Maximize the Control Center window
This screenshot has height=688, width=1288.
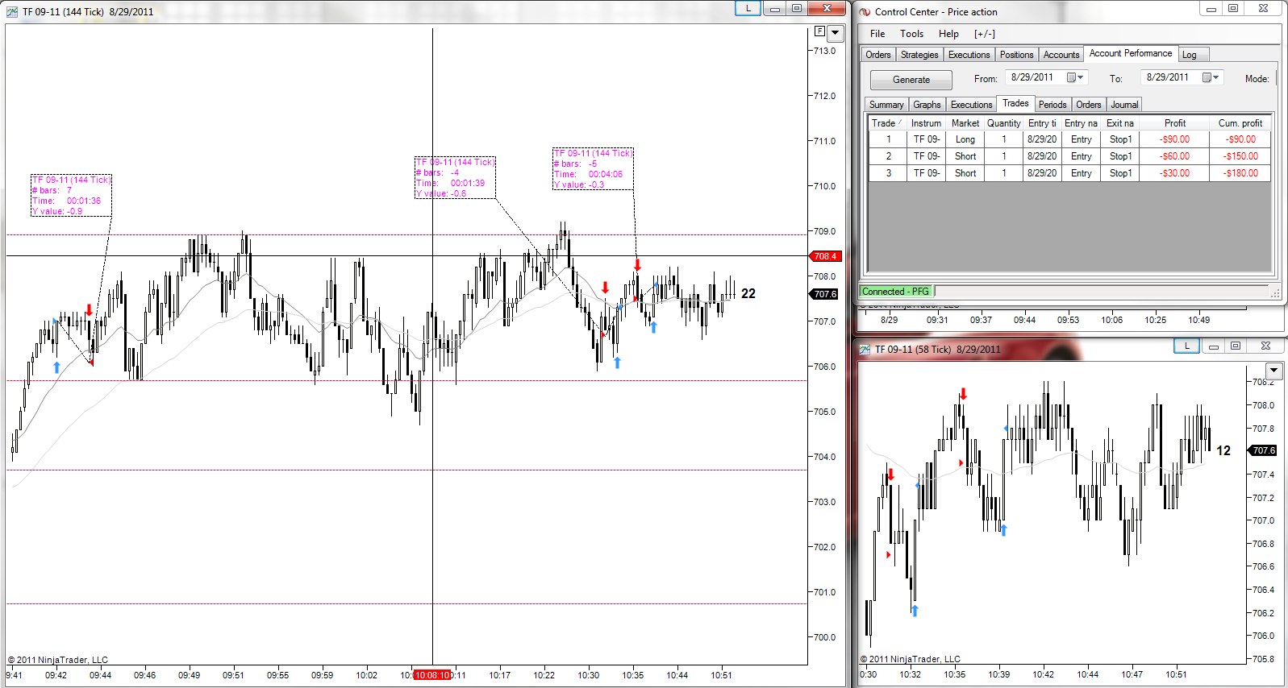(x=1233, y=9)
